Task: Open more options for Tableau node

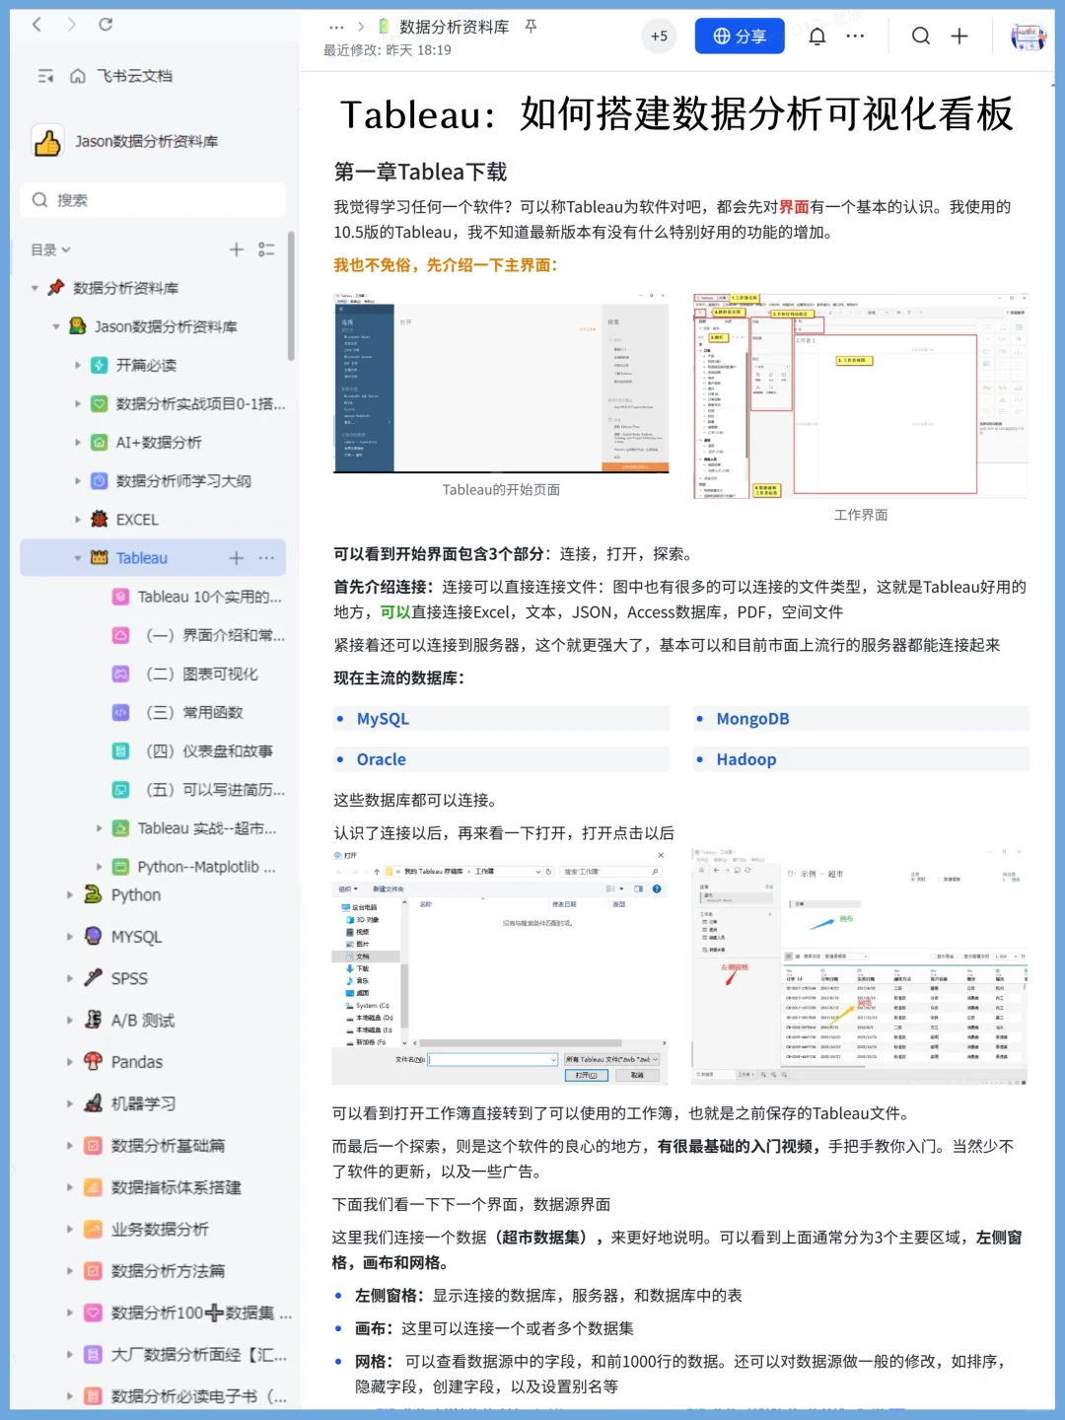Action: (x=266, y=558)
